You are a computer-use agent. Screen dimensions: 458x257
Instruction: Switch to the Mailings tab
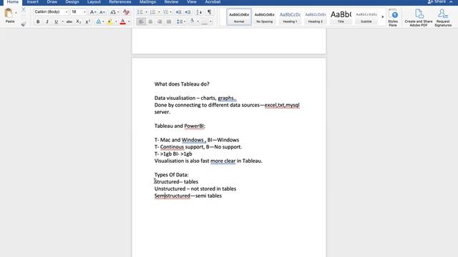147,1
